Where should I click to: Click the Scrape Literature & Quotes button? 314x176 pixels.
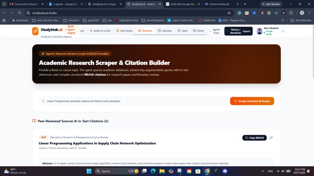point(252,101)
